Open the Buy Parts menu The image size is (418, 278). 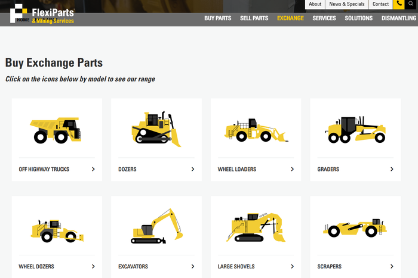(x=217, y=18)
